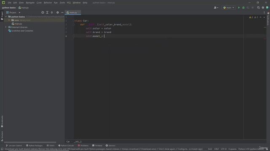This screenshot has width=270, height=151.
Task: Click the JetBrains Toolbox icon at top right
Action: pyautogui.click(x=267, y=8)
